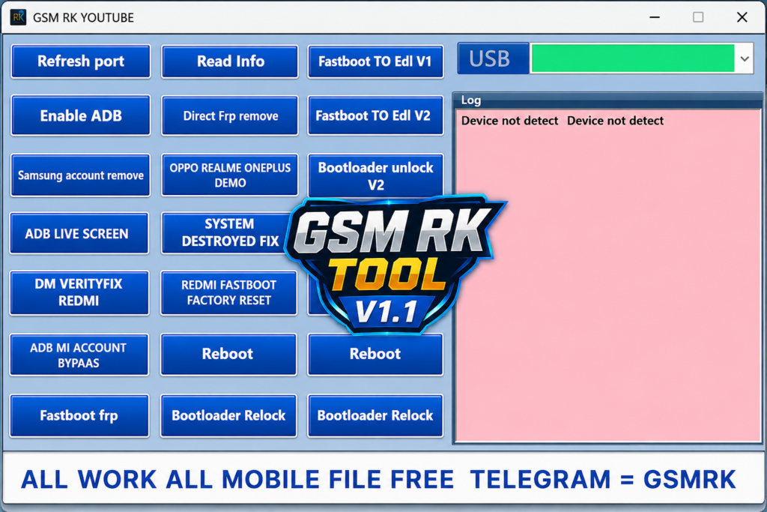Click the ALL WORK ALL MOBILE banner text
Image resolution: width=767 pixels, height=512 pixels.
pyautogui.click(x=378, y=479)
